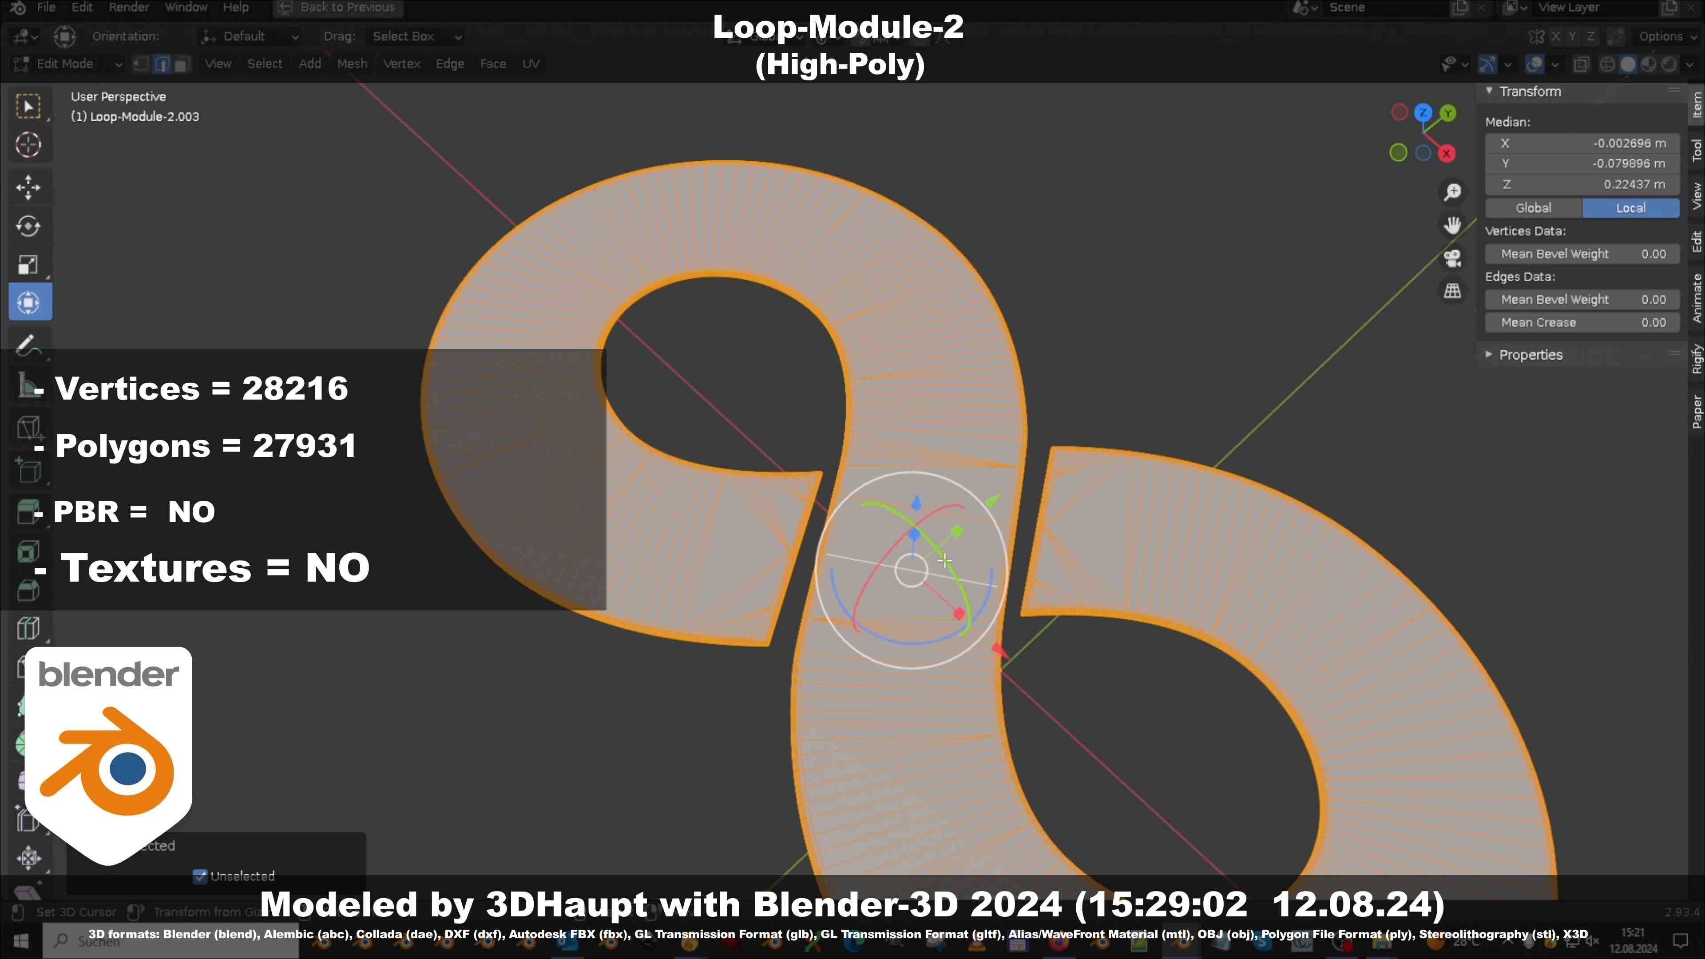The image size is (1705, 959).
Task: Toggle viewport gizmos display
Action: (x=1487, y=64)
